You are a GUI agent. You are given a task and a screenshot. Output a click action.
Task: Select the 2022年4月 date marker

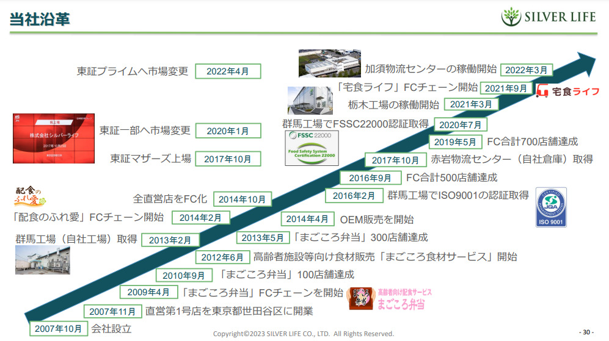(x=228, y=71)
